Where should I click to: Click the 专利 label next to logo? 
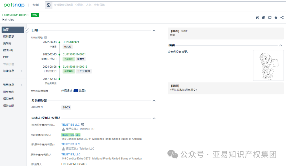click(x=35, y=5)
